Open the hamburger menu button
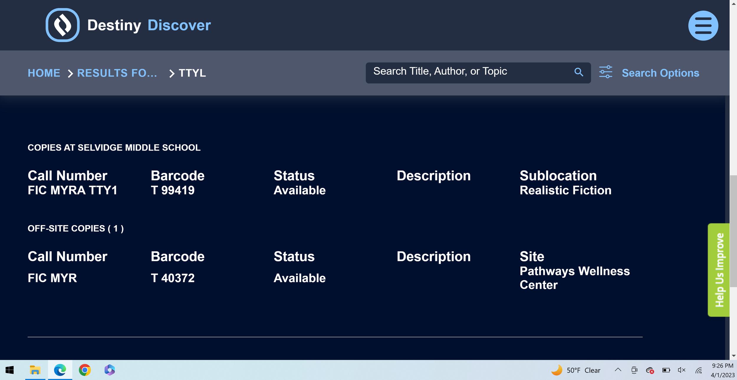Viewport: 737px width, 380px height. click(x=703, y=26)
